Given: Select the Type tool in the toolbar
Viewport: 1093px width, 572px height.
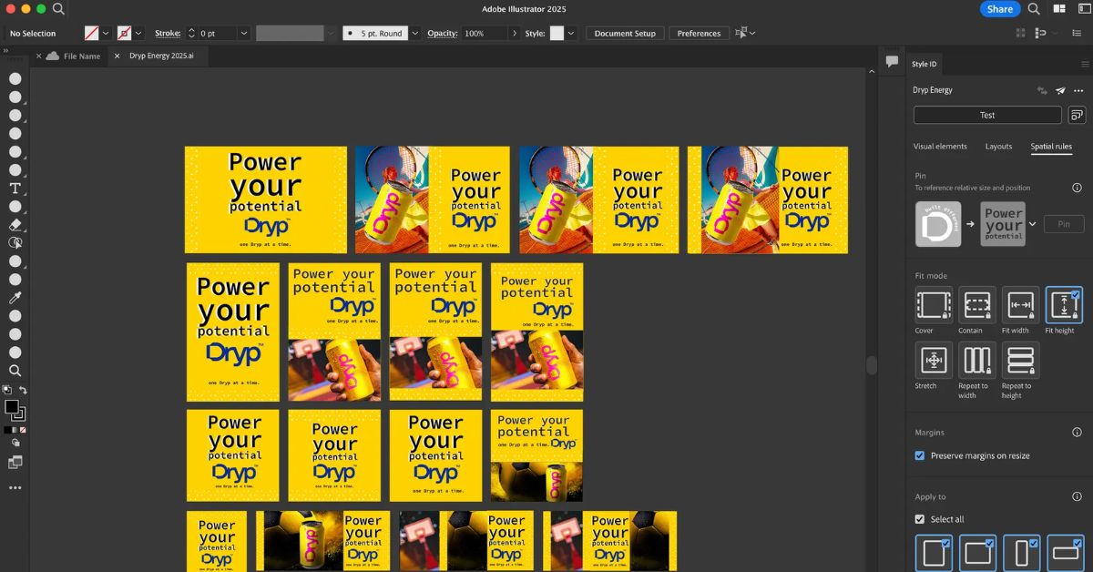Looking at the screenshot, I should (15, 189).
